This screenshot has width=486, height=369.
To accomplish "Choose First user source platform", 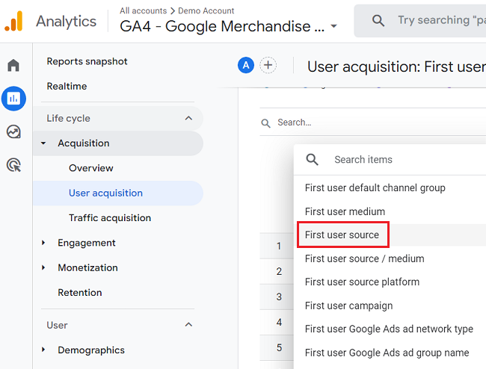I will tap(362, 282).
